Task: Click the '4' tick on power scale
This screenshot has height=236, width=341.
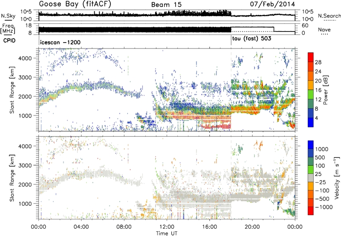Action: click(x=316, y=118)
